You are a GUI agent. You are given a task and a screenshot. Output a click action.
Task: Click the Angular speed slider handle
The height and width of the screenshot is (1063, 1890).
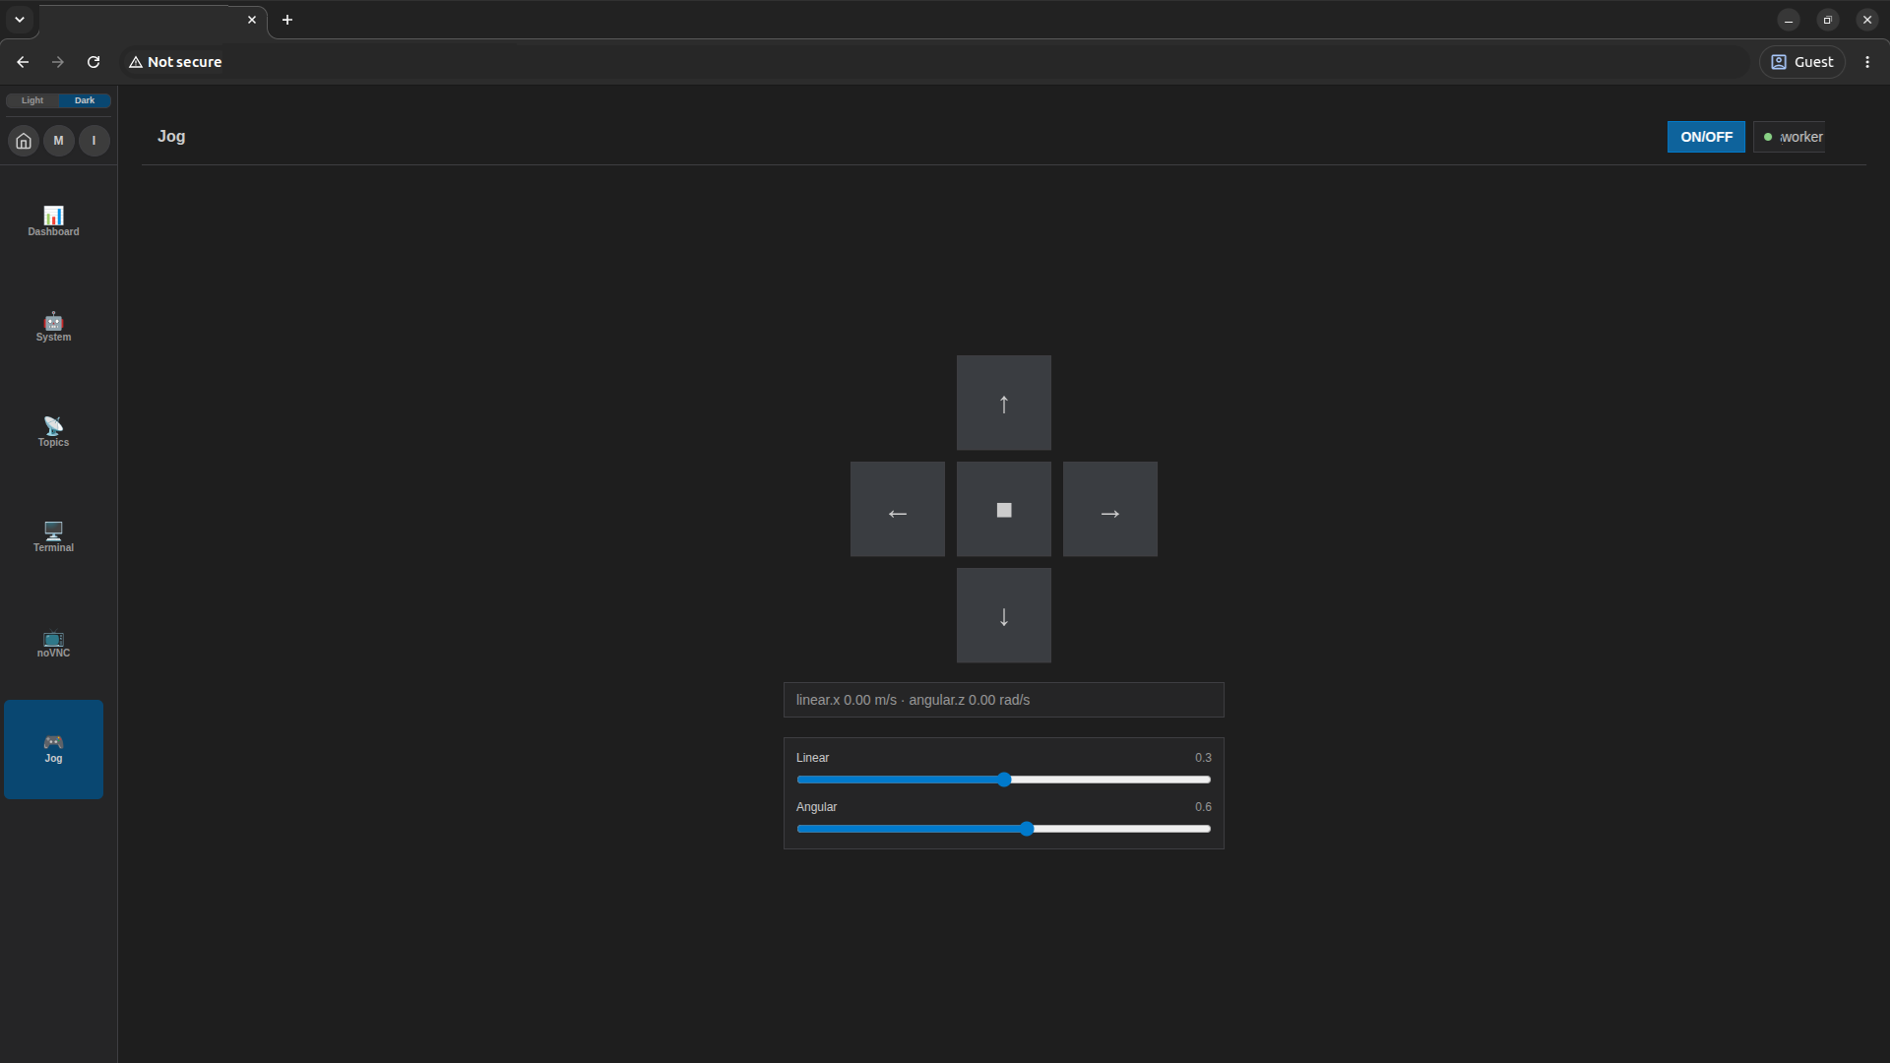click(x=1027, y=829)
